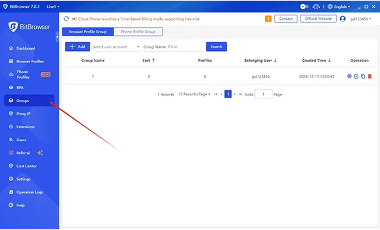Open the Proxy IP page
This screenshot has width=380, height=230.
20,114
